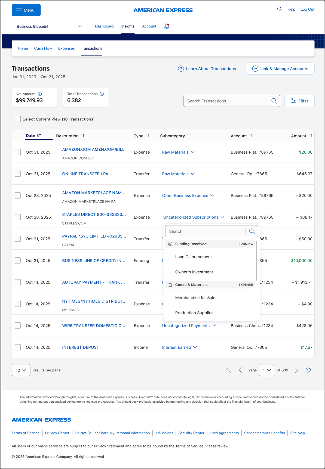The width and height of the screenshot is (325, 469).
Task: Toggle Select Current View checkbox
Action: tap(18, 119)
